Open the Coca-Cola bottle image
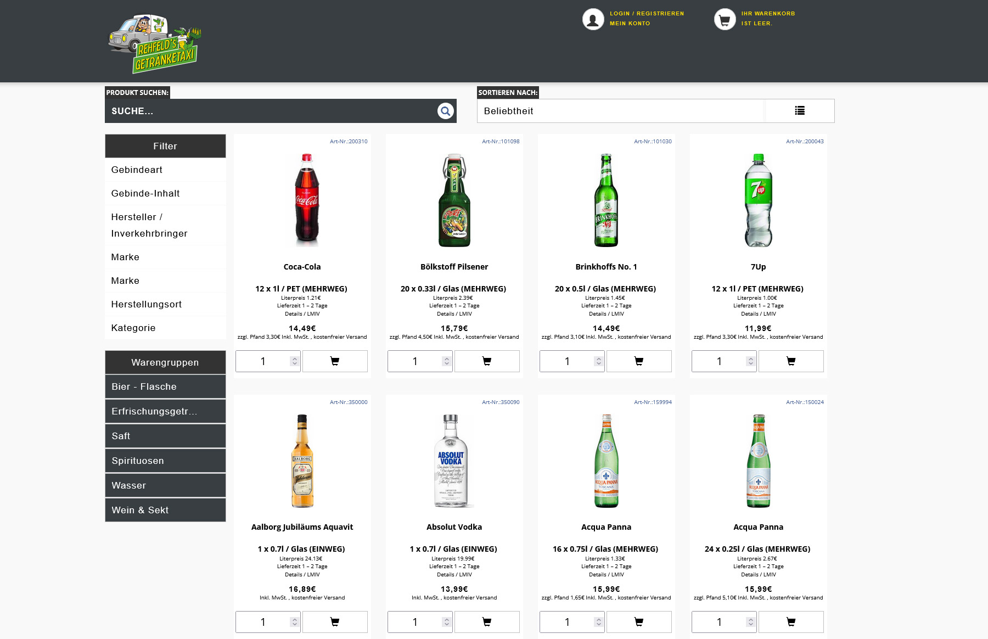The width and height of the screenshot is (988, 639). (307, 200)
